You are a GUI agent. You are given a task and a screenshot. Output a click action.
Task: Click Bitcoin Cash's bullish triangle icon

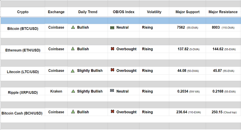coord(73,112)
